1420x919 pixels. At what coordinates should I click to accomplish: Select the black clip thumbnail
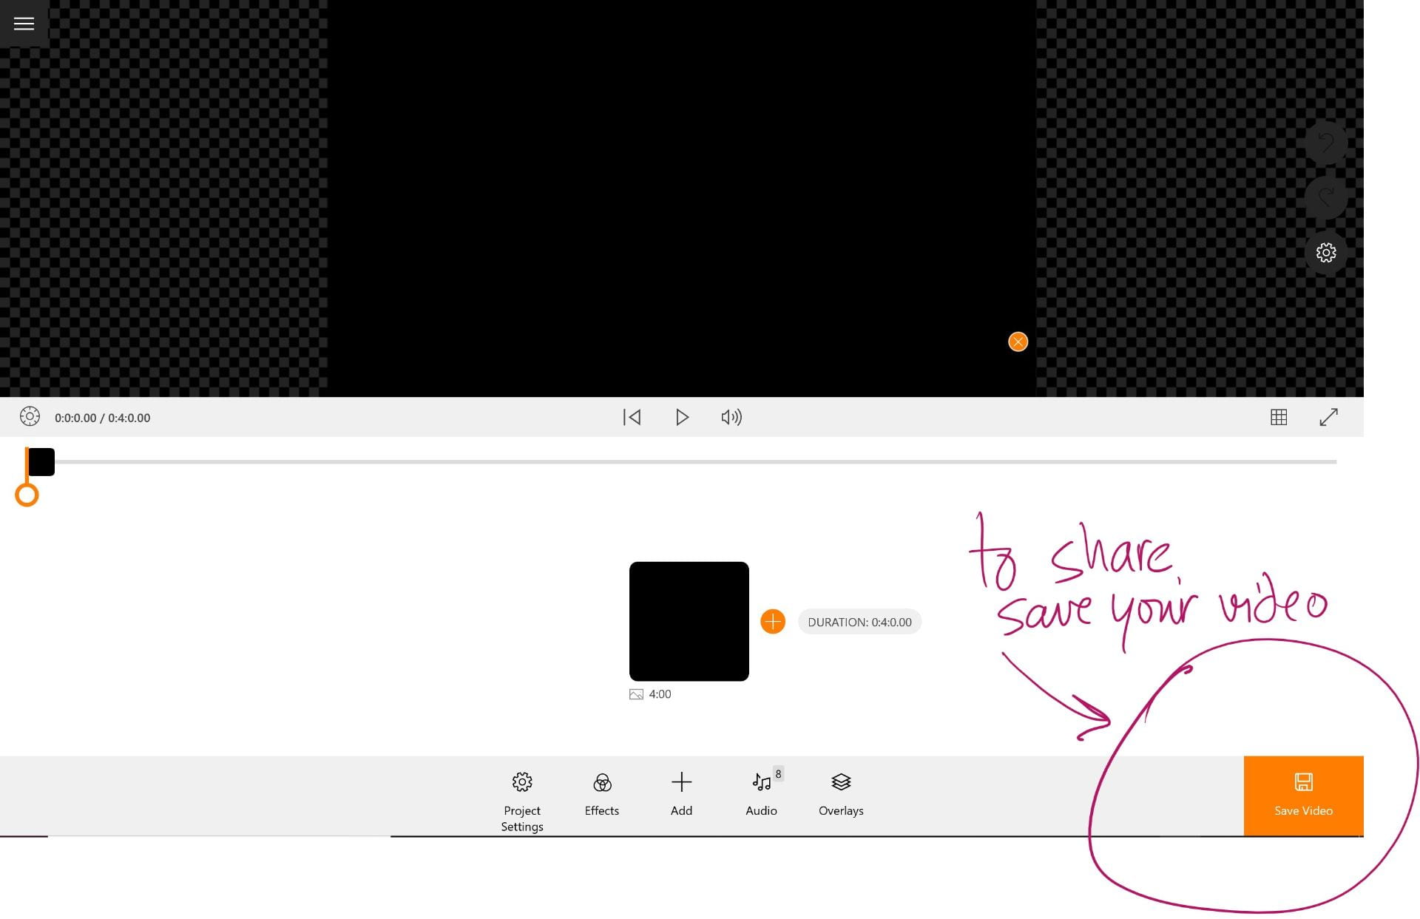689,621
